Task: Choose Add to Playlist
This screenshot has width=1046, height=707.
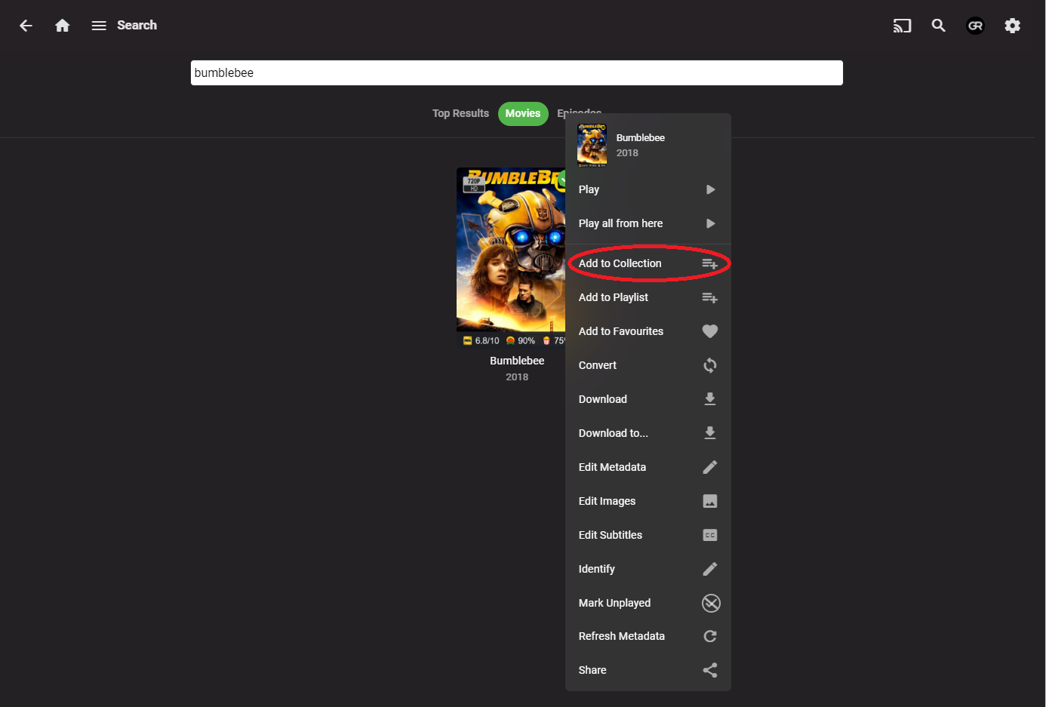Action: click(648, 297)
